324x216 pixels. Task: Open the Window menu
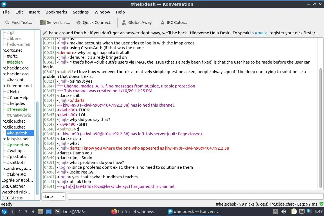click(102, 12)
